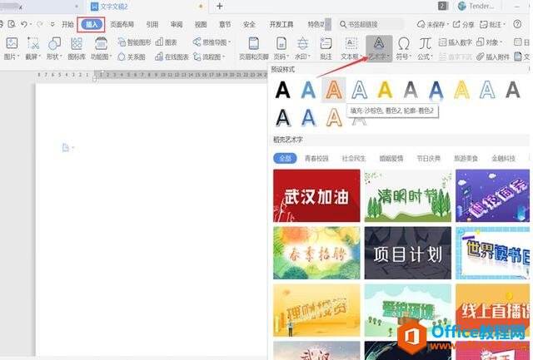Switch to the 章节 tab
This screenshot has height=360, width=533.
[225, 24]
